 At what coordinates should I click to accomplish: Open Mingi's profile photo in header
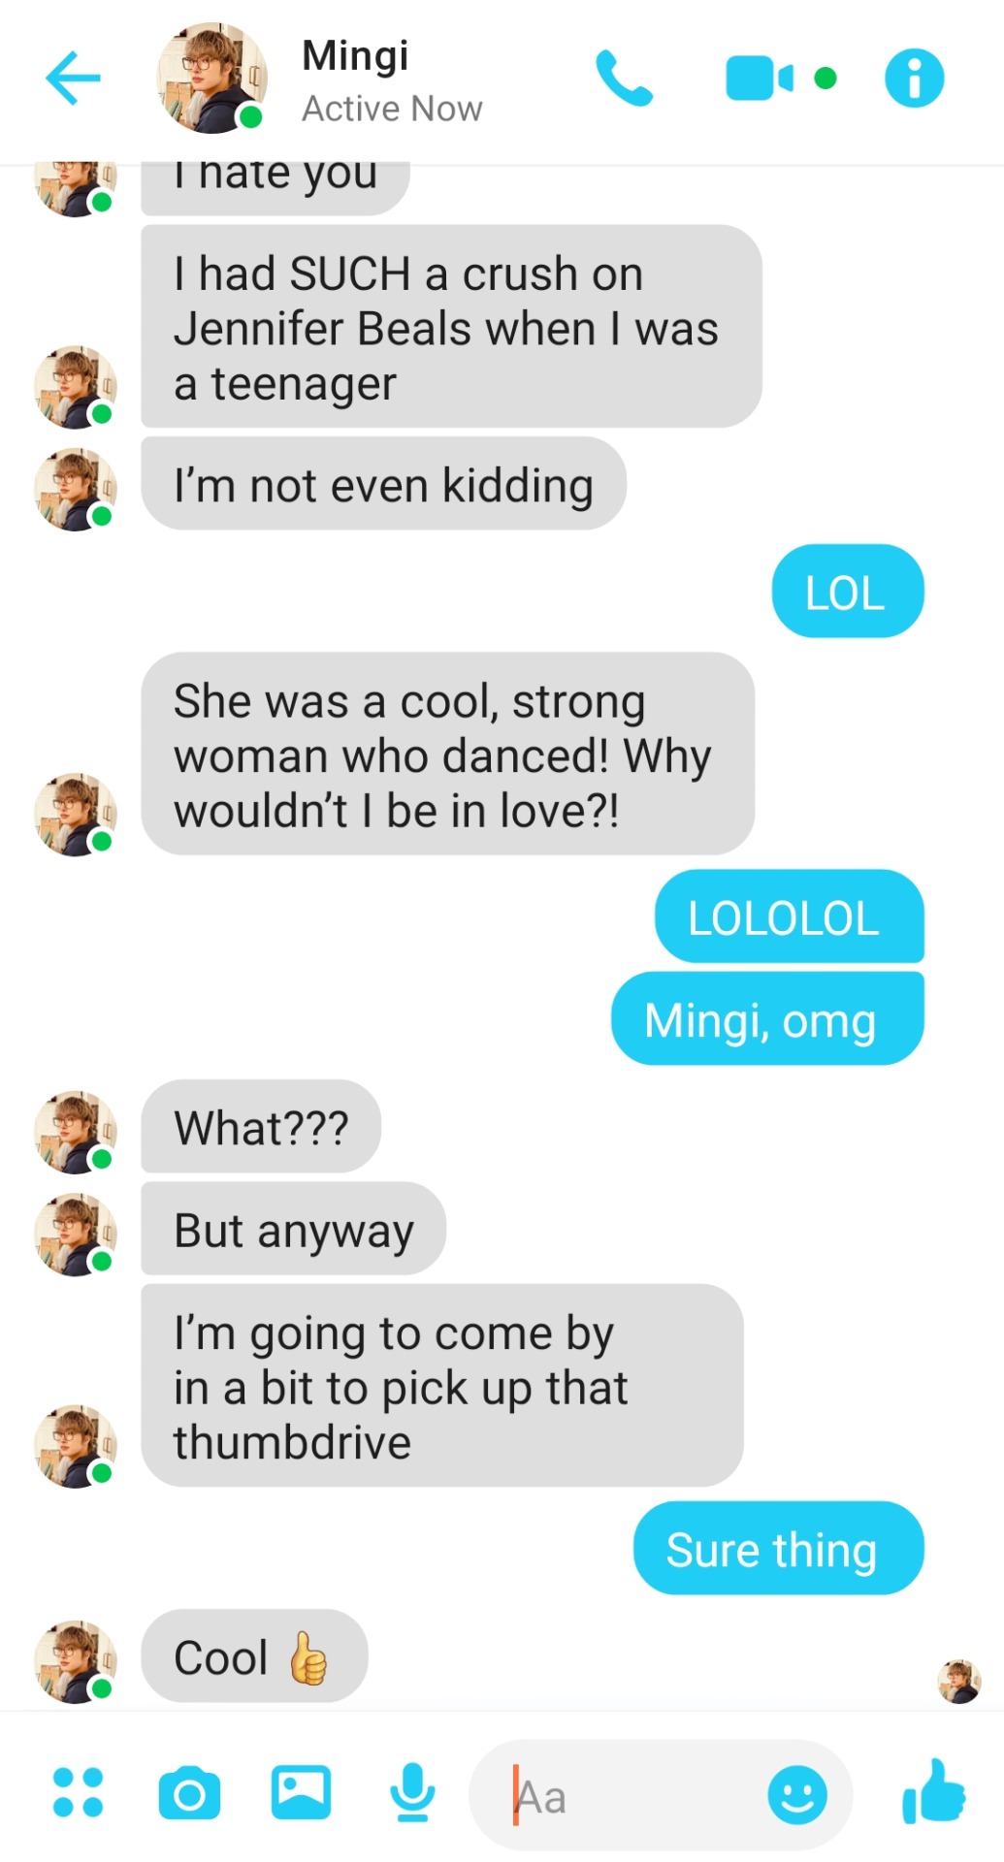[x=211, y=78]
